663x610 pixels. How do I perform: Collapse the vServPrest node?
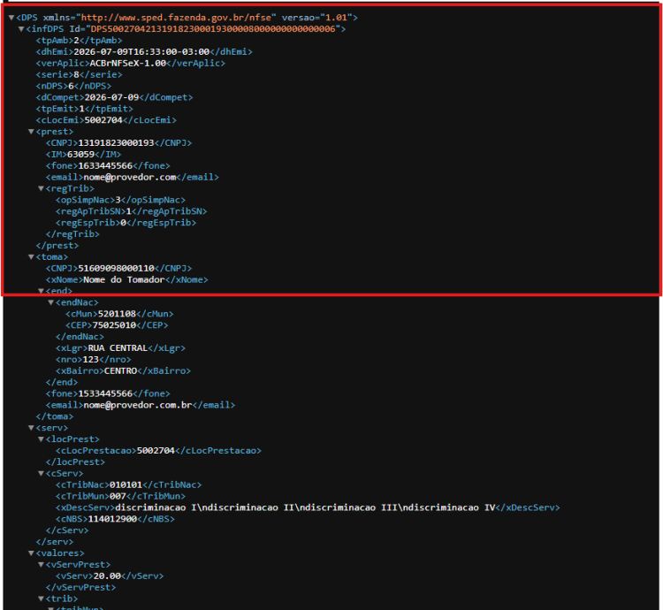click(41, 565)
